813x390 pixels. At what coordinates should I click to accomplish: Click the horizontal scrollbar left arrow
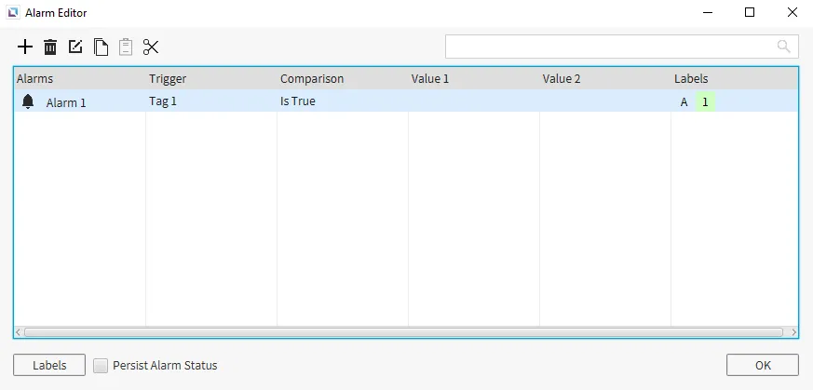point(18,332)
